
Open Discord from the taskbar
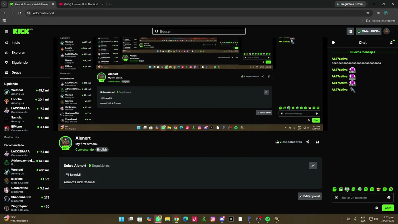tap(222, 219)
